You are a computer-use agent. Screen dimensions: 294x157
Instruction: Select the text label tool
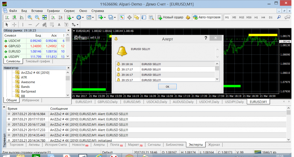pyautogui.click(x=66, y=25)
